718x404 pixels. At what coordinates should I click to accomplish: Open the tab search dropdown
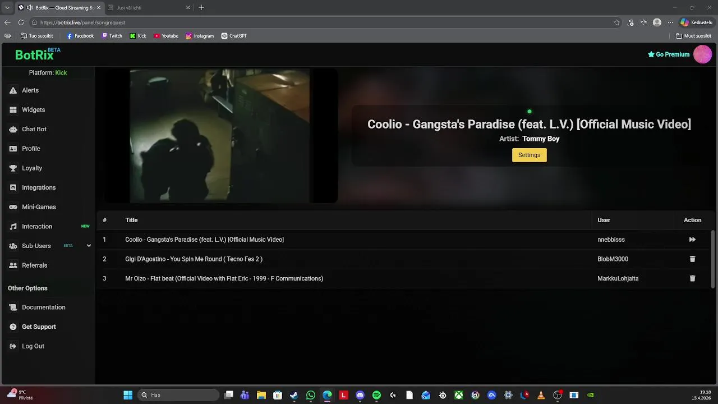pyautogui.click(x=7, y=8)
